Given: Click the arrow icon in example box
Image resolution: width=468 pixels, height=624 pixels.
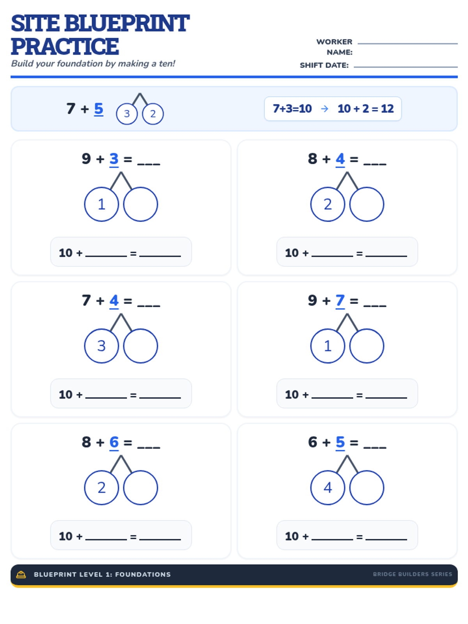Looking at the screenshot, I should (x=324, y=109).
